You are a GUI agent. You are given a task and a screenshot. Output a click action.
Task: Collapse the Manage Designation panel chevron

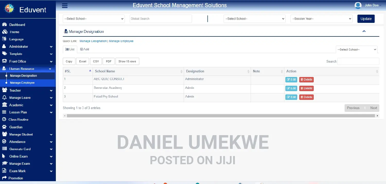364,31
